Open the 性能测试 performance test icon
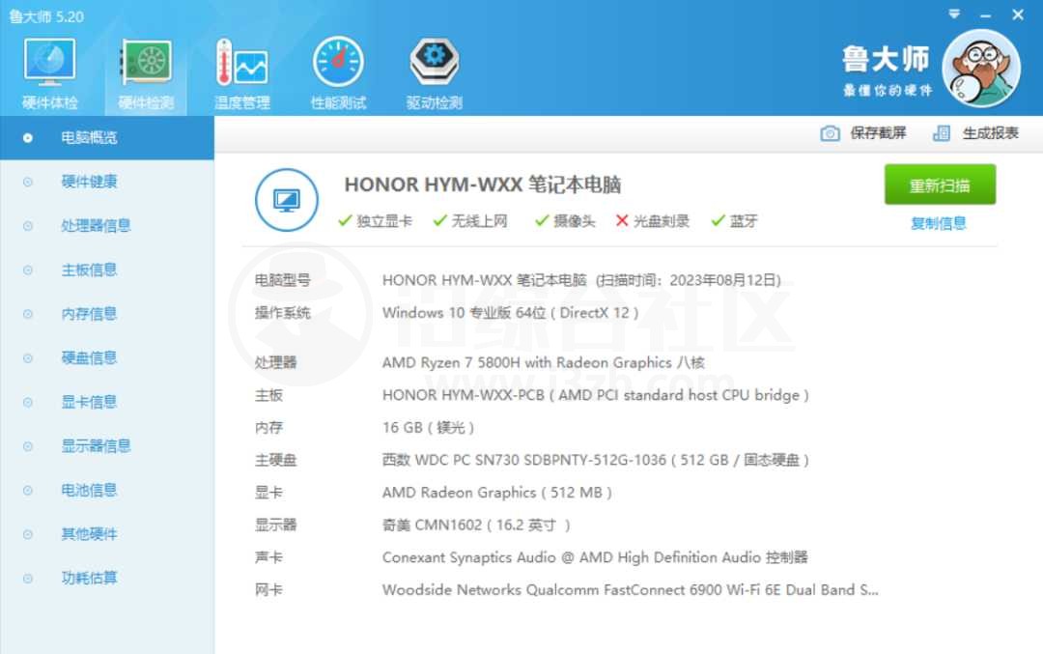This screenshot has height=654, width=1043. (x=338, y=63)
